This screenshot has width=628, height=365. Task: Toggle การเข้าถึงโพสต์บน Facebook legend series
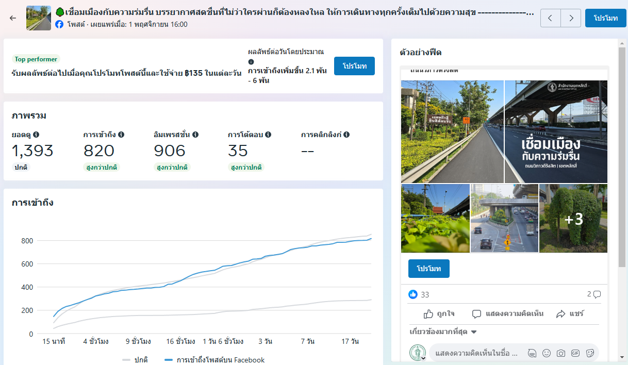pyautogui.click(x=214, y=360)
